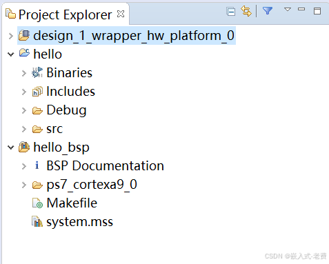Click the hardware platform chip icon
Image resolution: width=329 pixels, height=264 pixels.
(24, 35)
